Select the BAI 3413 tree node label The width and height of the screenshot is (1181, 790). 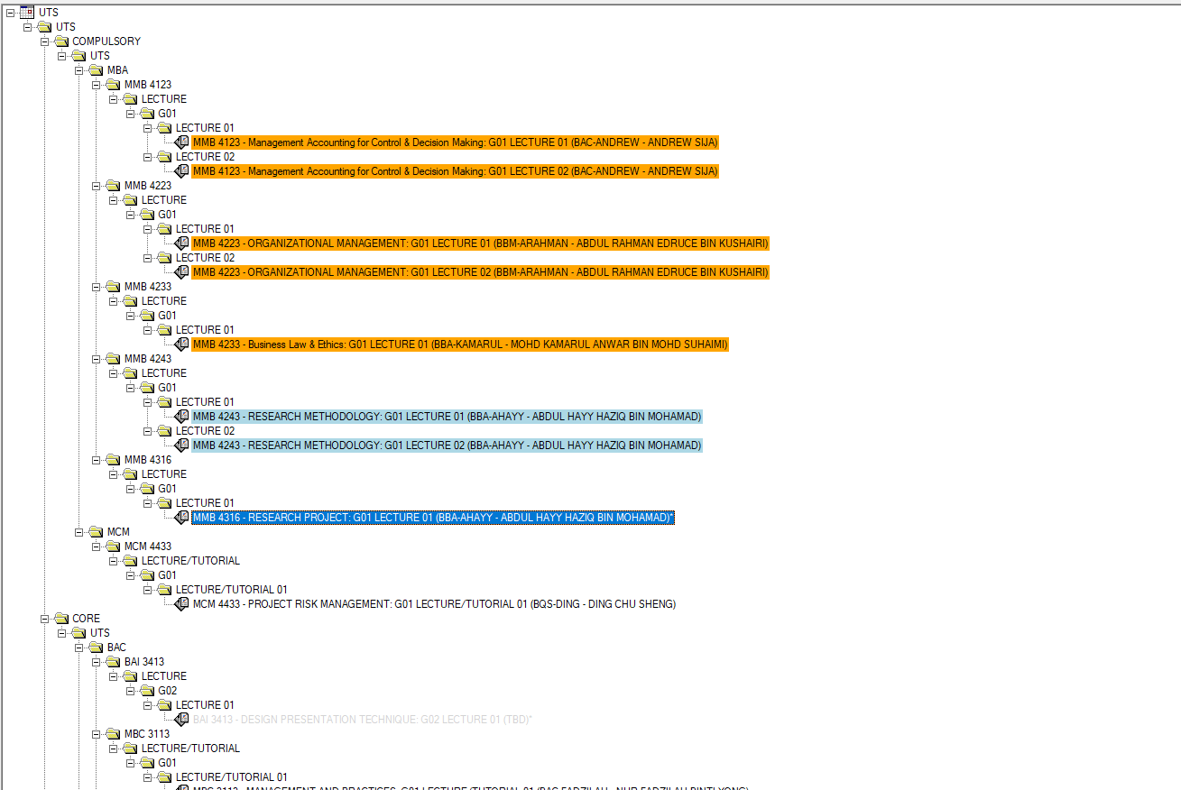(144, 662)
